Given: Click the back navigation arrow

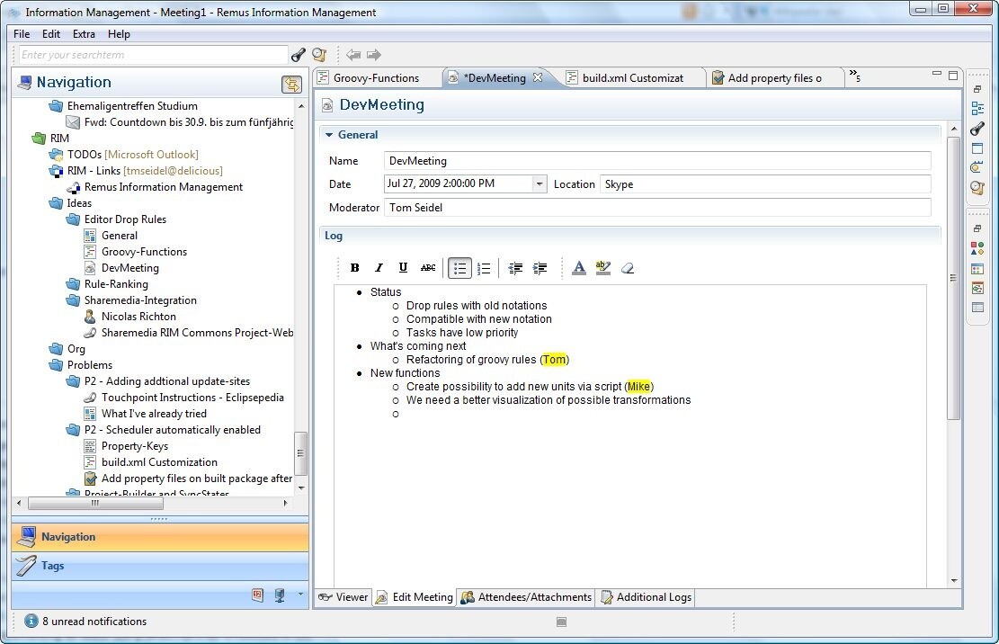Looking at the screenshot, I should [353, 55].
